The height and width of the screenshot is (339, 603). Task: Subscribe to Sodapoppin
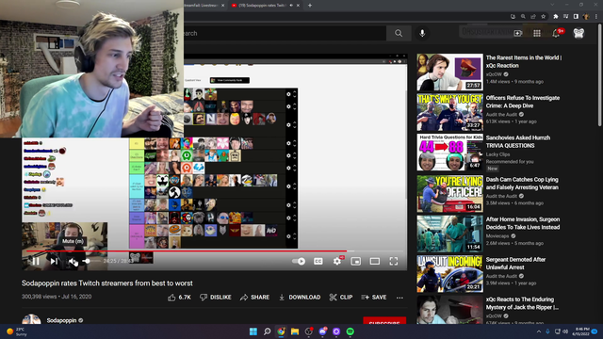tap(384, 321)
